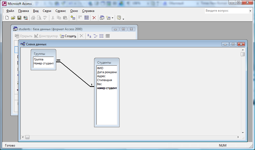Click the New database icon
The height and width of the screenshot is (150, 255).
(7, 18)
